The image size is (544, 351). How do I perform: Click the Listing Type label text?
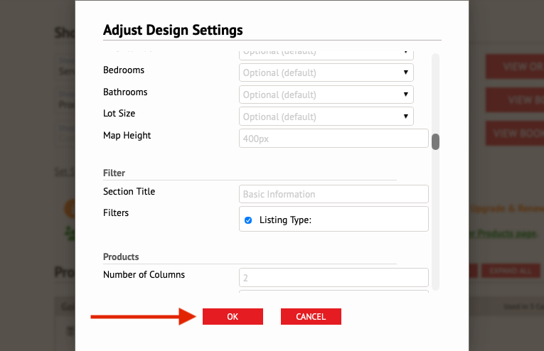pyautogui.click(x=285, y=220)
